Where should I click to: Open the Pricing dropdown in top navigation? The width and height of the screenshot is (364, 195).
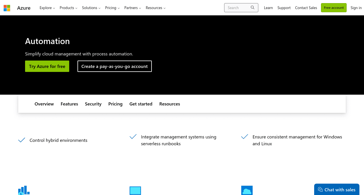point(112,8)
